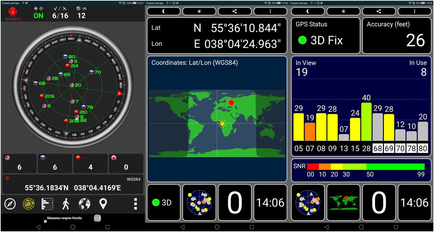Tap the location pin icon
Image resolution: width=434 pixels, height=232 pixels.
point(103,204)
